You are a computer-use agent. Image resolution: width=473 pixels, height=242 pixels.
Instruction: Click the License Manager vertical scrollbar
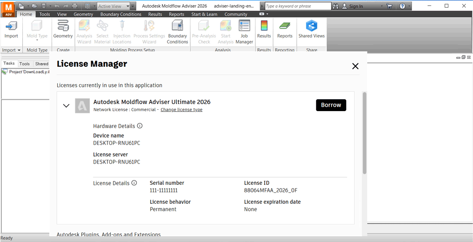coord(364,133)
